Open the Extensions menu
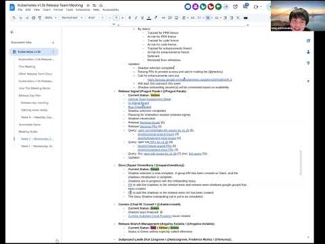 pos(83,9)
